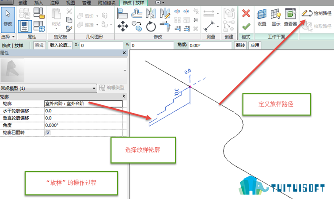
Task: Select the Split with Gap tool
Action: tap(186, 11)
